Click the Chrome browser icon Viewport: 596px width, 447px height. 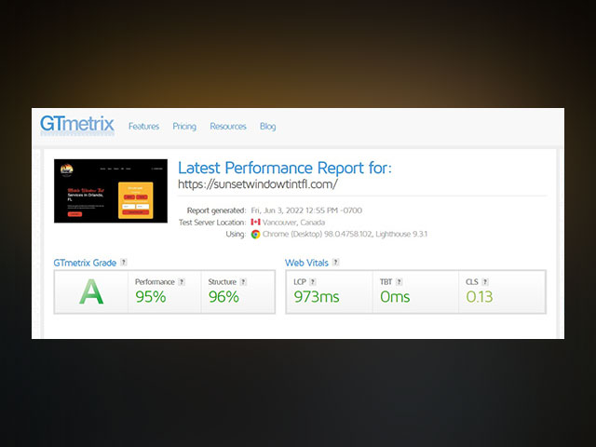coord(255,234)
